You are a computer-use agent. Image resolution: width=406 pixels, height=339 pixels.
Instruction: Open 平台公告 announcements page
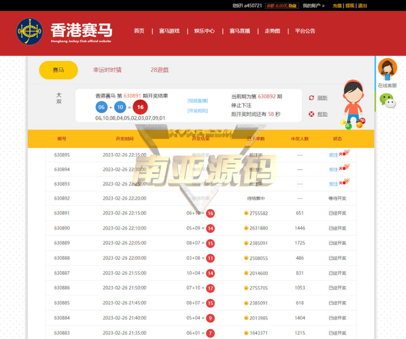pyautogui.click(x=305, y=31)
